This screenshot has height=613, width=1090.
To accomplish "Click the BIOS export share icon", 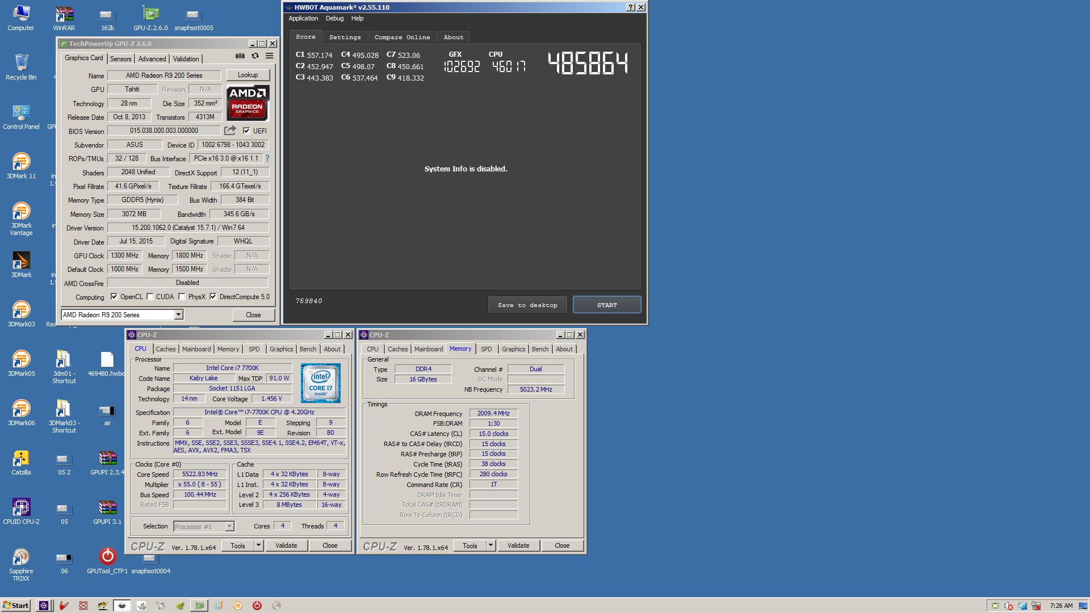I will pos(230,131).
